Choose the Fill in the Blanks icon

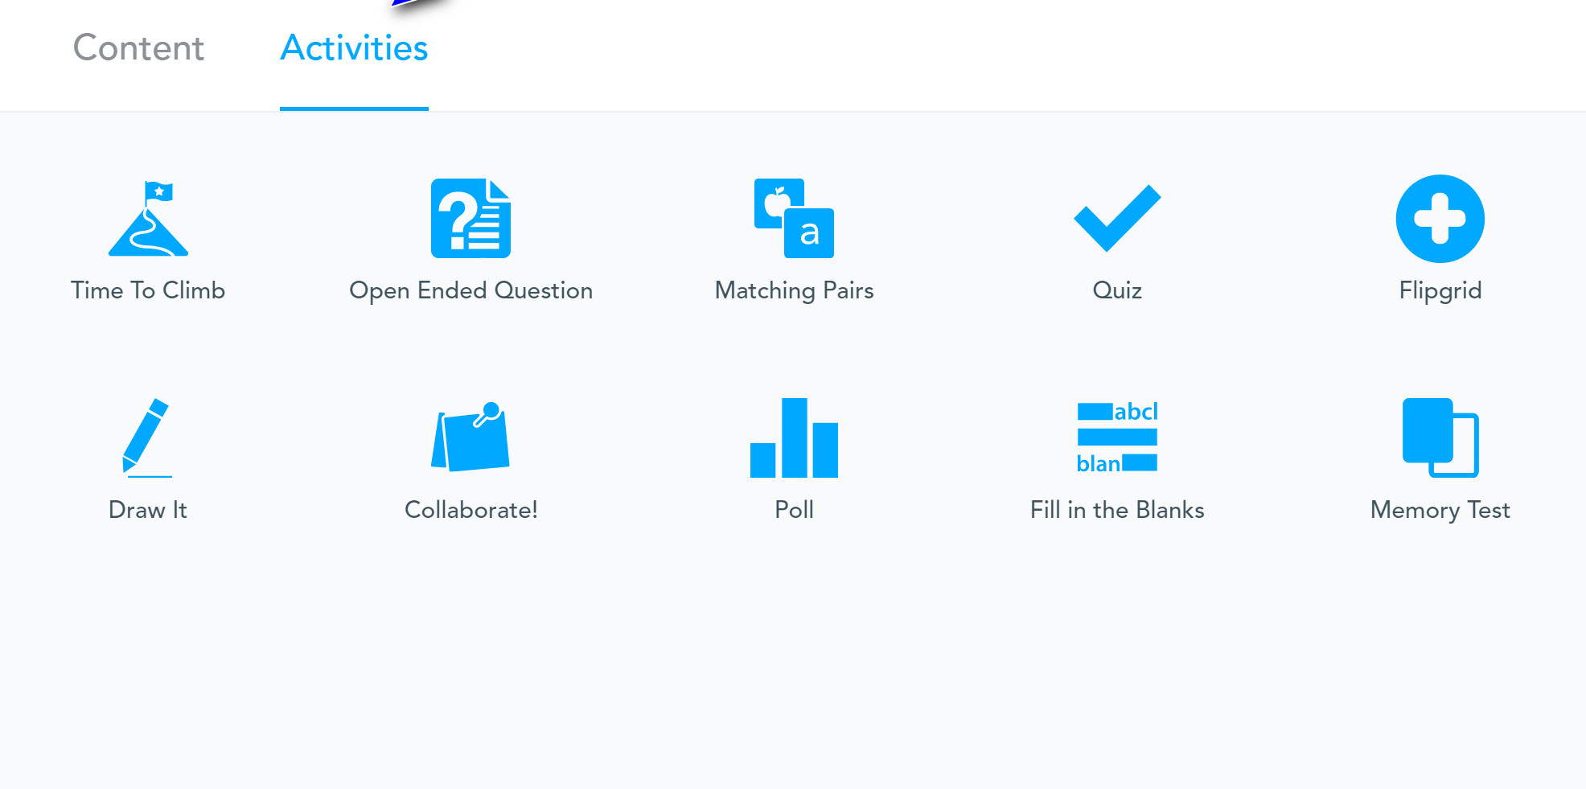1117,438
